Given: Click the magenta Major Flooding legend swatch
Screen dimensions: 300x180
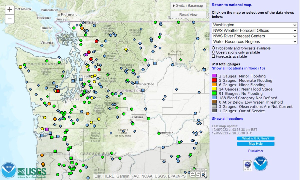Looking at the screenshot, I should (x=214, y=75).
